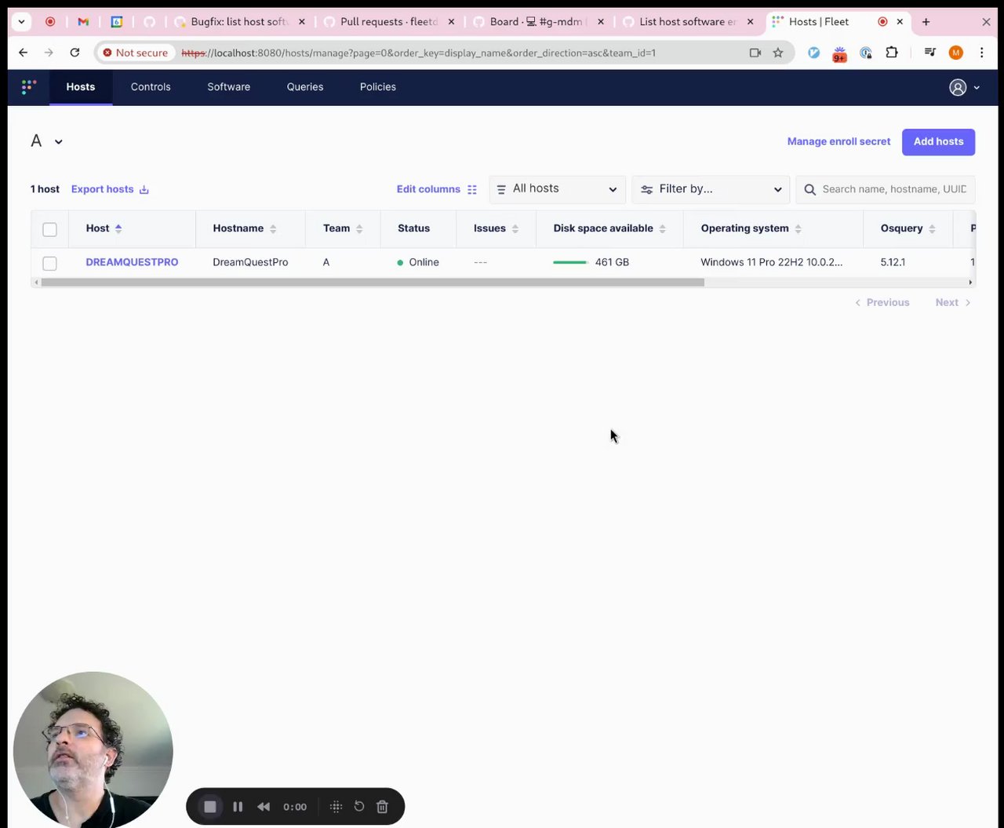This screenshot has height=828, width=1004.
Task: Sort by Operating system column
Action: (x=751, y=228)
